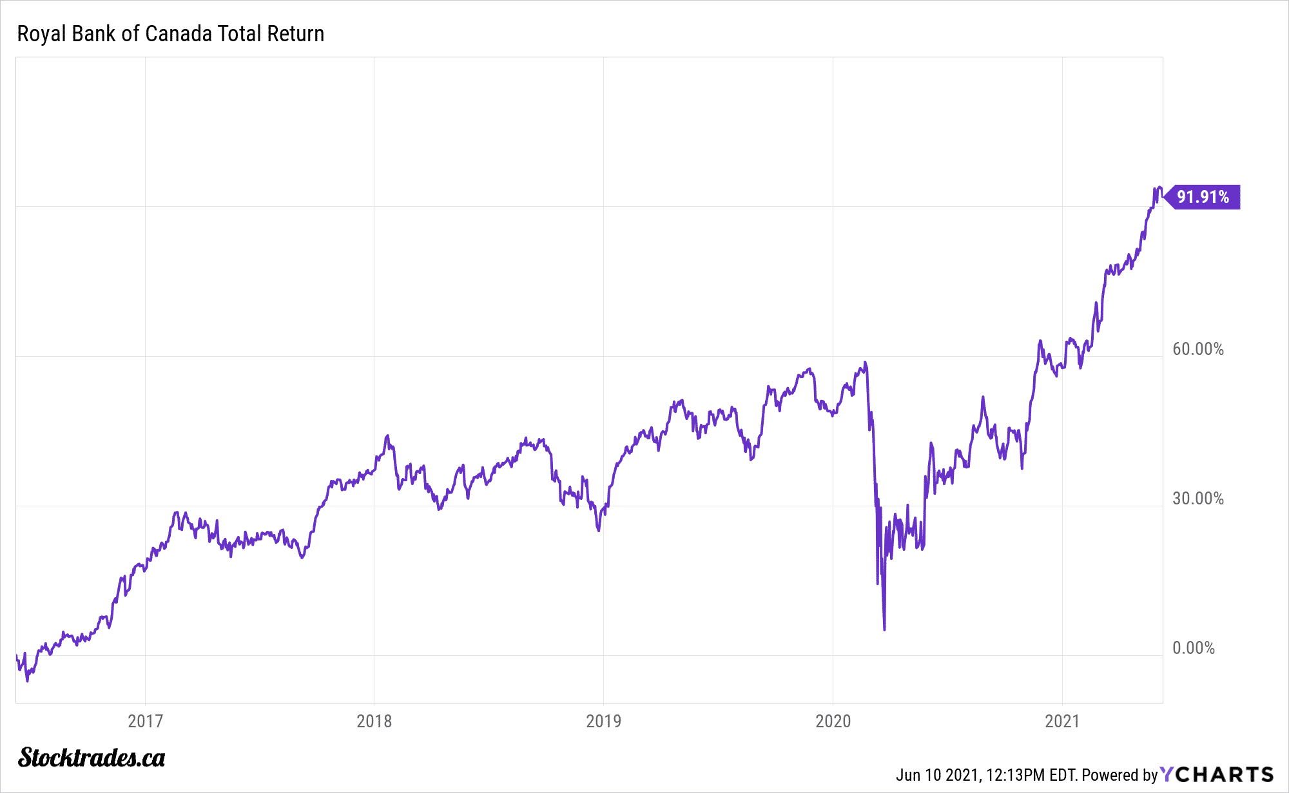Screen dimensions: 1289x793
Task: Click the pre-crash peak in early 2020
Action: [x=865, y=363]
